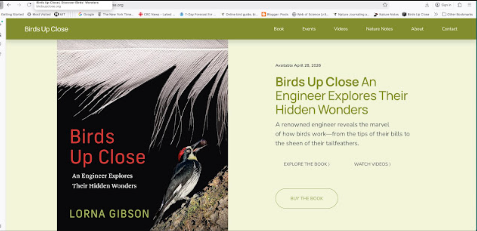Open the downloads arrow icon

427,5
